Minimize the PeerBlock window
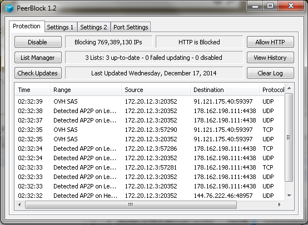 (x=255, y=6)
